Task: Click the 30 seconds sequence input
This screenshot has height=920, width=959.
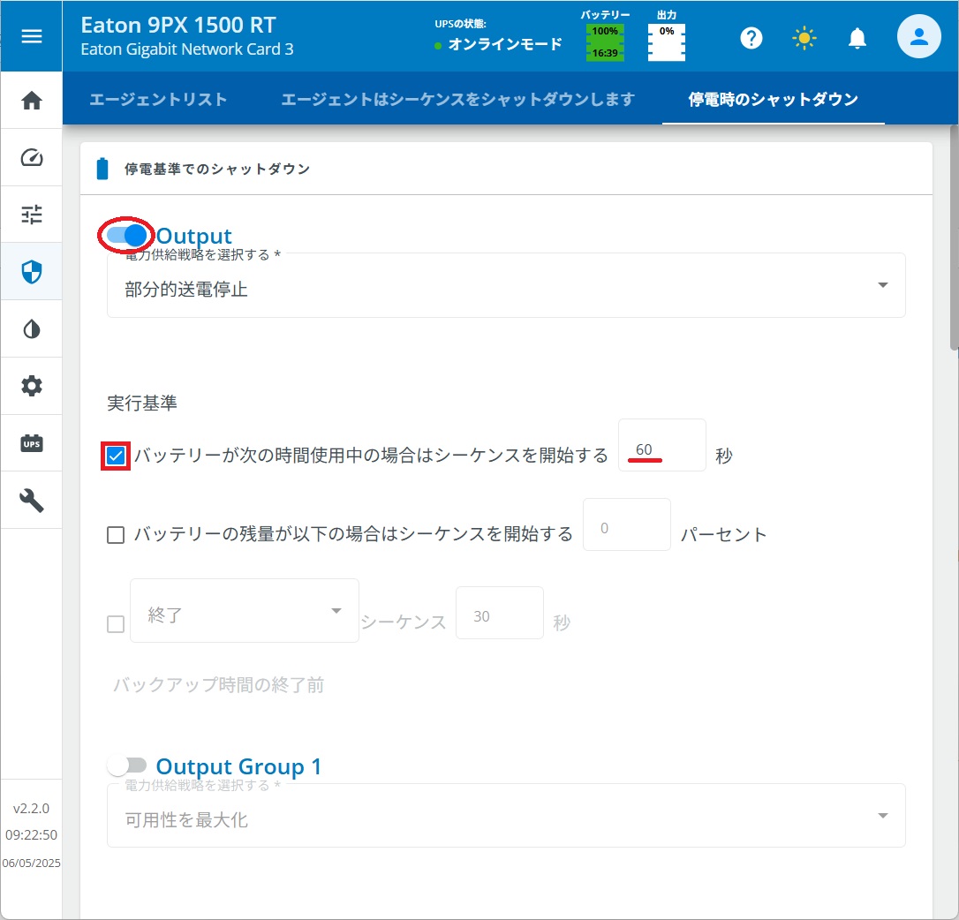Action: tap(500, 613)
